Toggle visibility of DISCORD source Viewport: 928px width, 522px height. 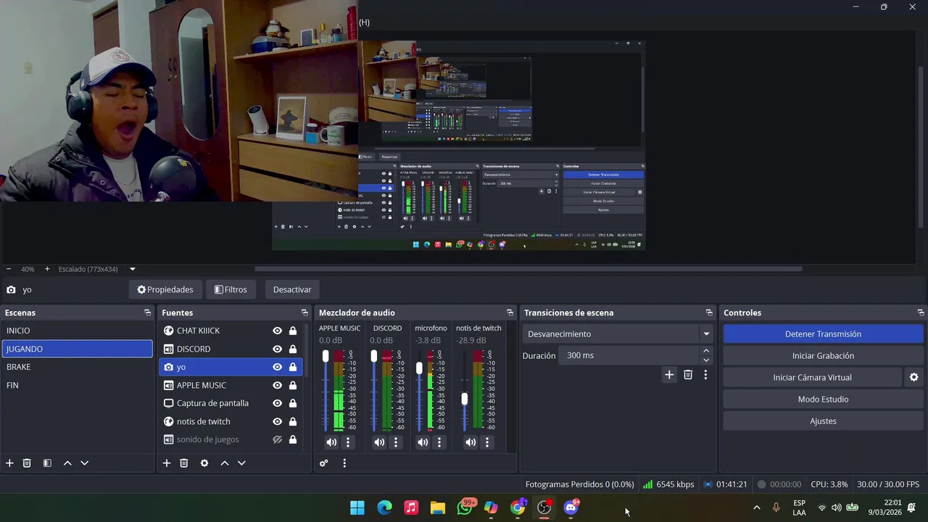pyautogui.click(x=277, y=349)
